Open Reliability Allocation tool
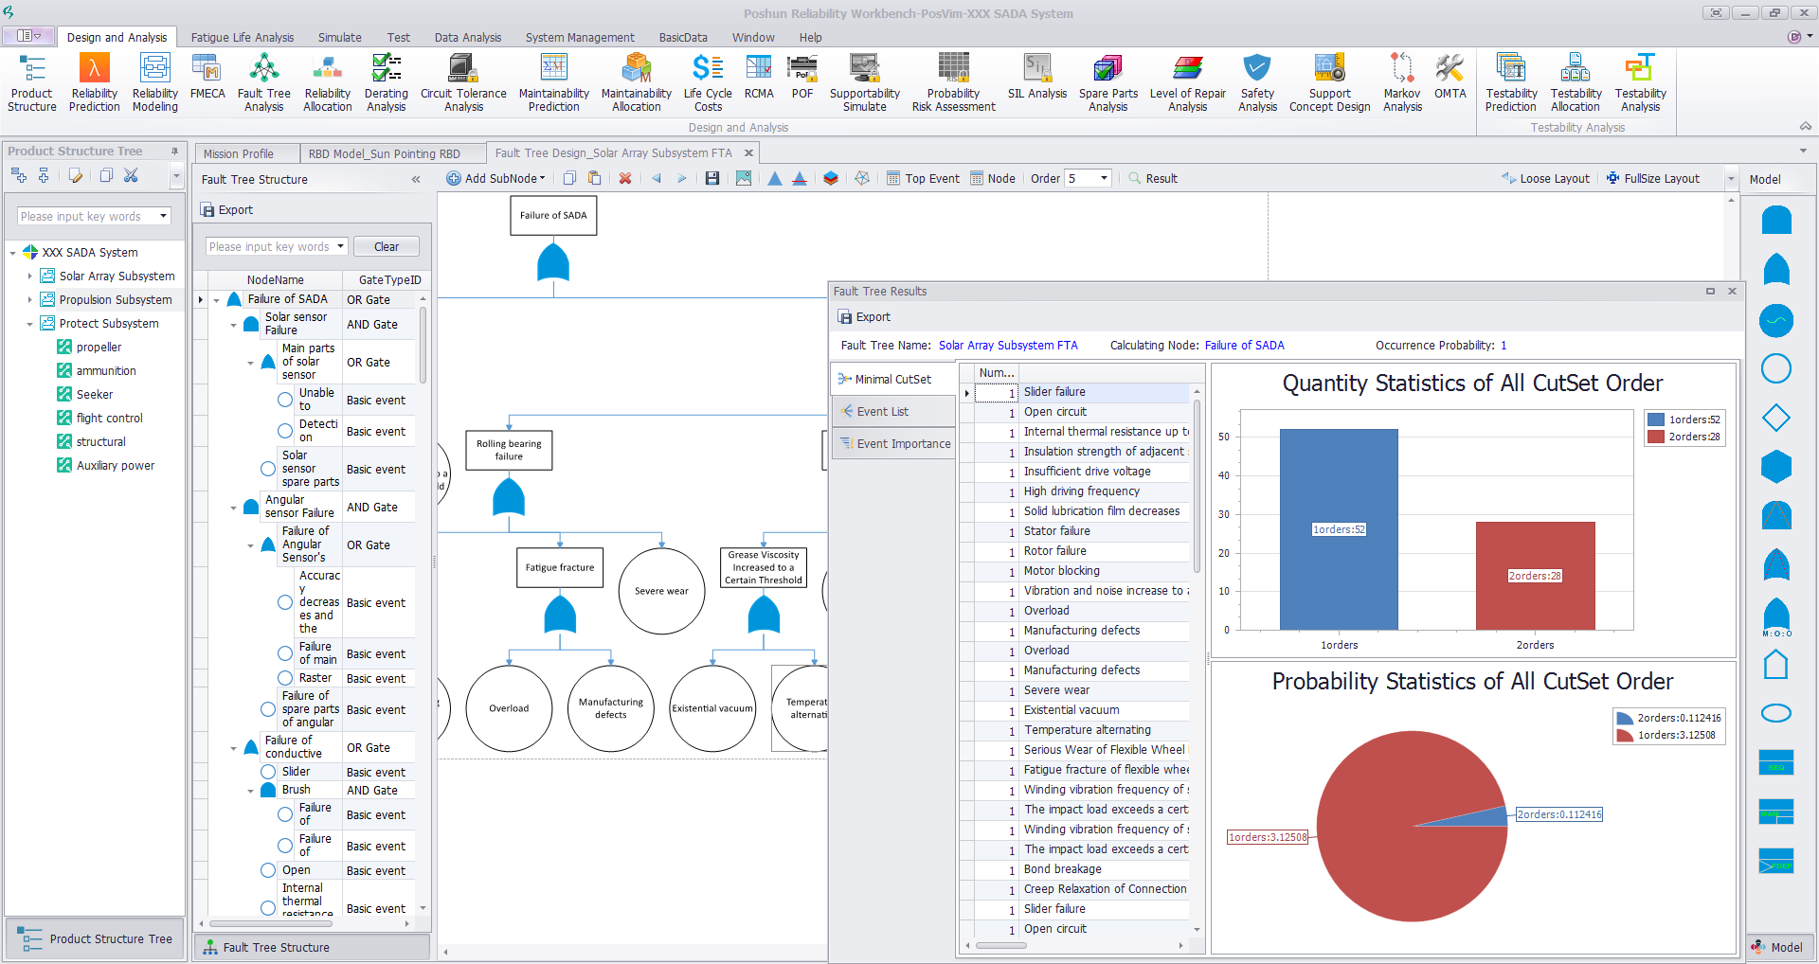 [328, 83]
